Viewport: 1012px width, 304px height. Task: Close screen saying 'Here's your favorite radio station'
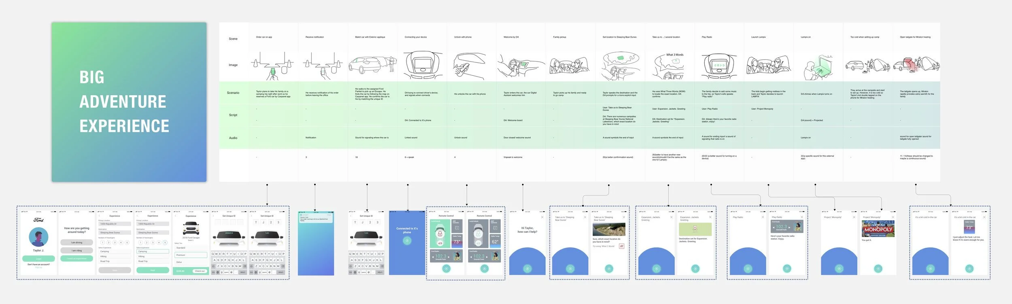pyautogui.click(x=802, y=217)
